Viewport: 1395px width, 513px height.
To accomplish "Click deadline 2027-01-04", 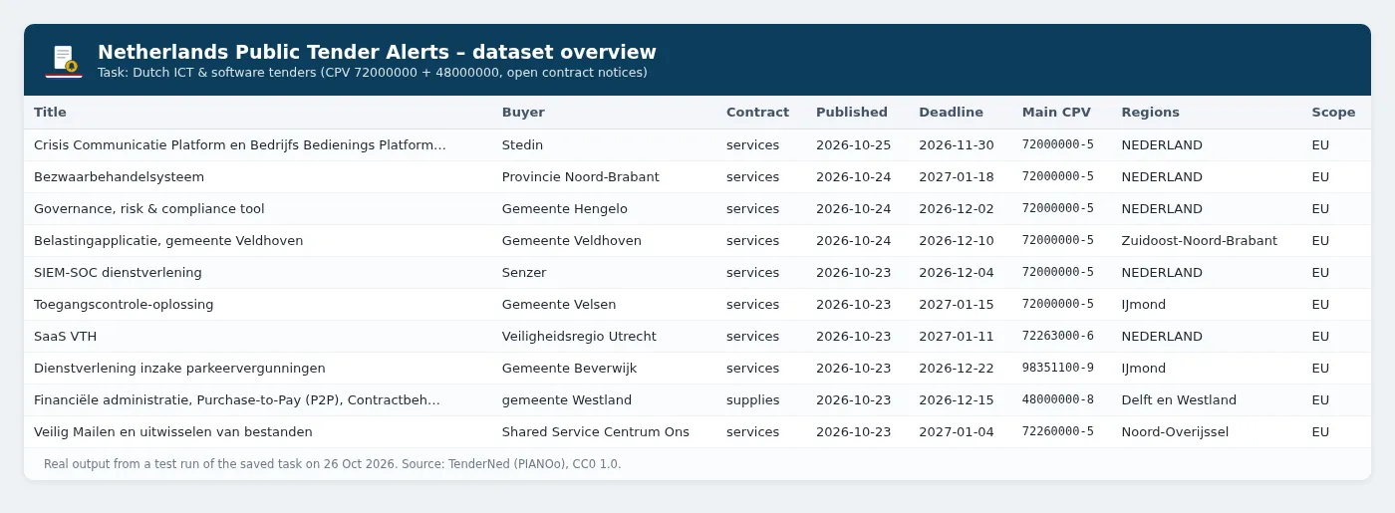I will (x=957, y=432).
